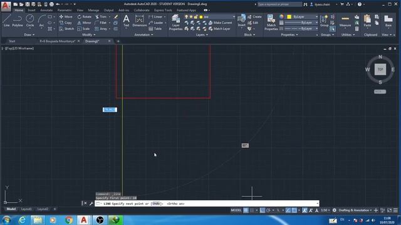Click Create block button
The image size is (401, 225).
point(254,17)
